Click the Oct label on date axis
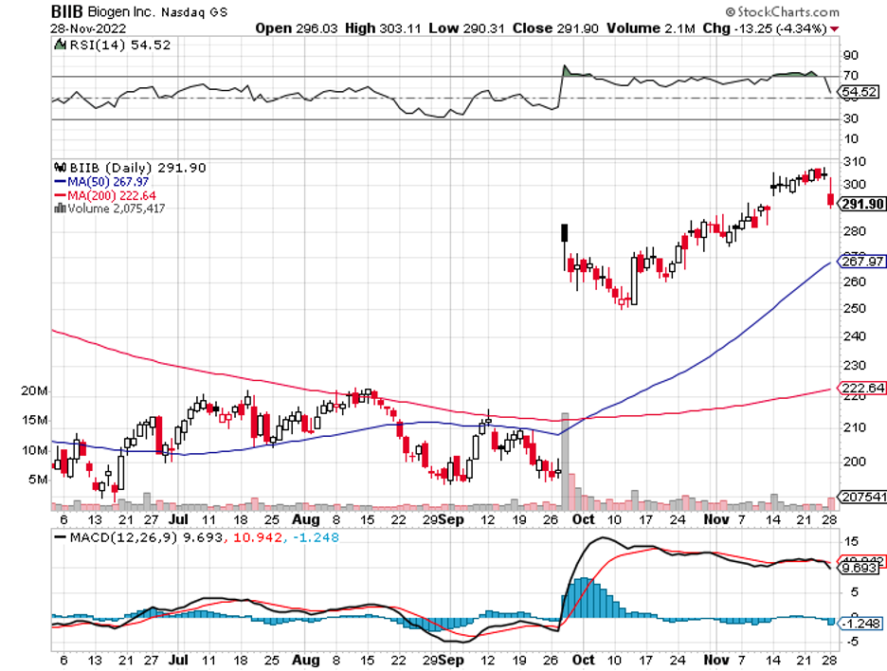Screen dimensions: 887x671 [584, 520]
